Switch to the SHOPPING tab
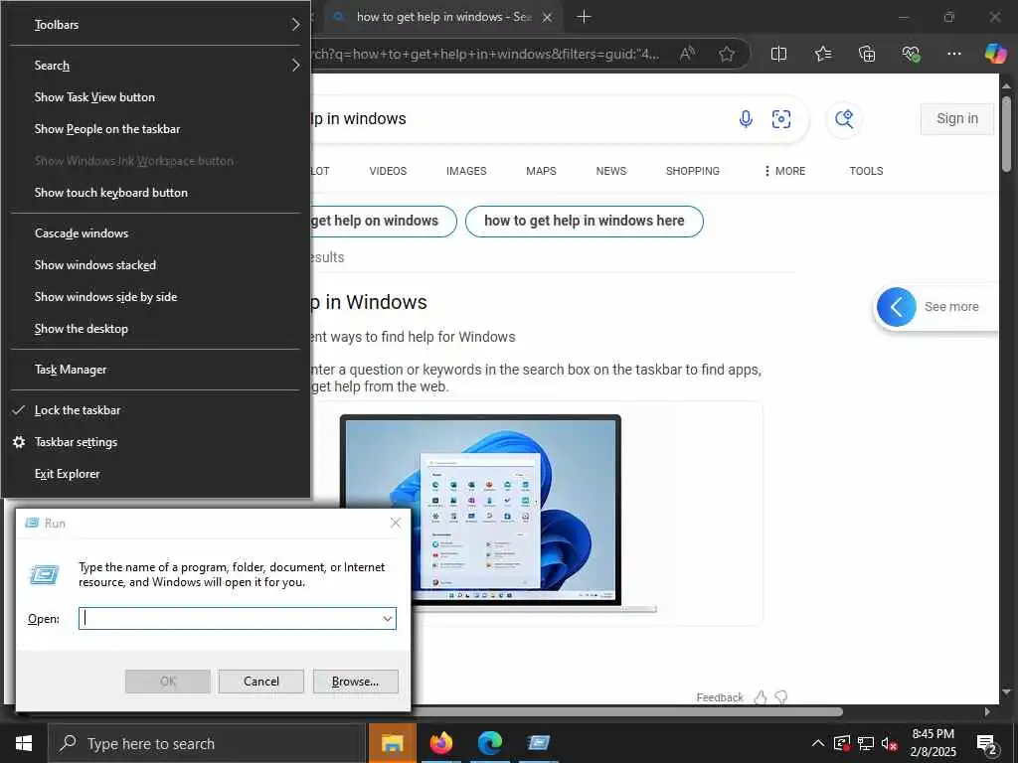This screenshot has width=1018, height=763. [692, 171]
